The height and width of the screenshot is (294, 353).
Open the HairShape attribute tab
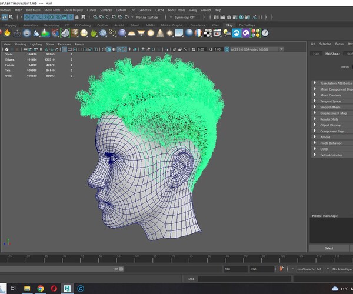coord(332,54)
